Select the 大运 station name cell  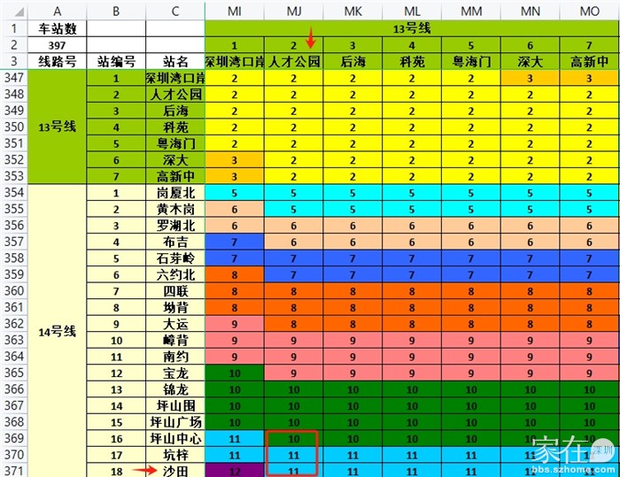(175, 323)
